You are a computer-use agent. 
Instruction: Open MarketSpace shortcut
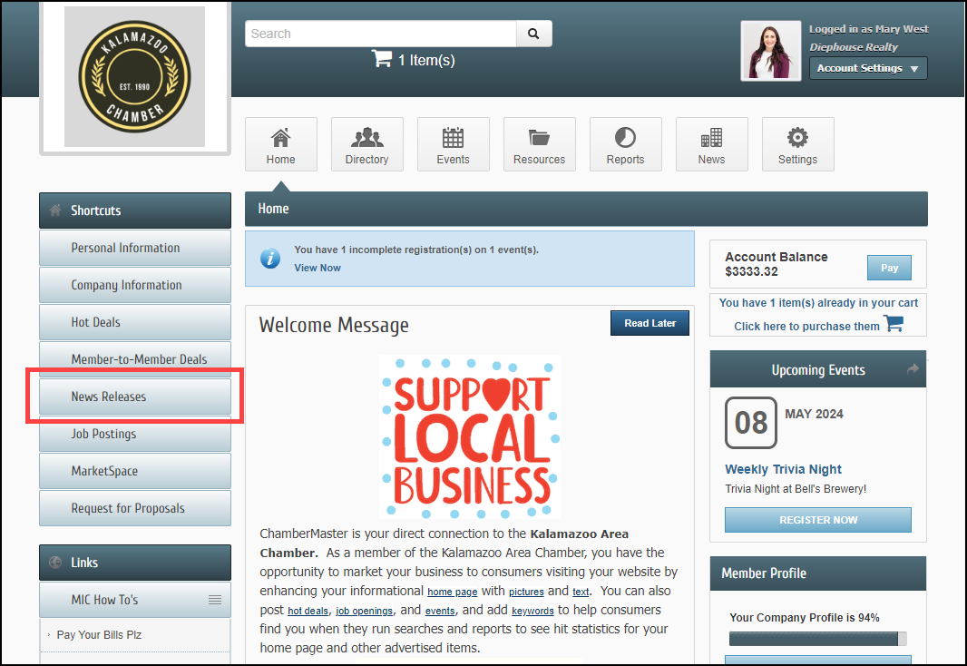[135, 471]
